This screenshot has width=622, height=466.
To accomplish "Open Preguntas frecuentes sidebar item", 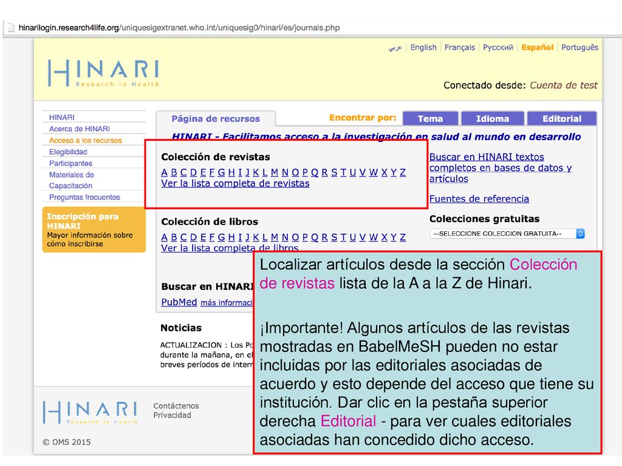I will [x=84, y=197].
